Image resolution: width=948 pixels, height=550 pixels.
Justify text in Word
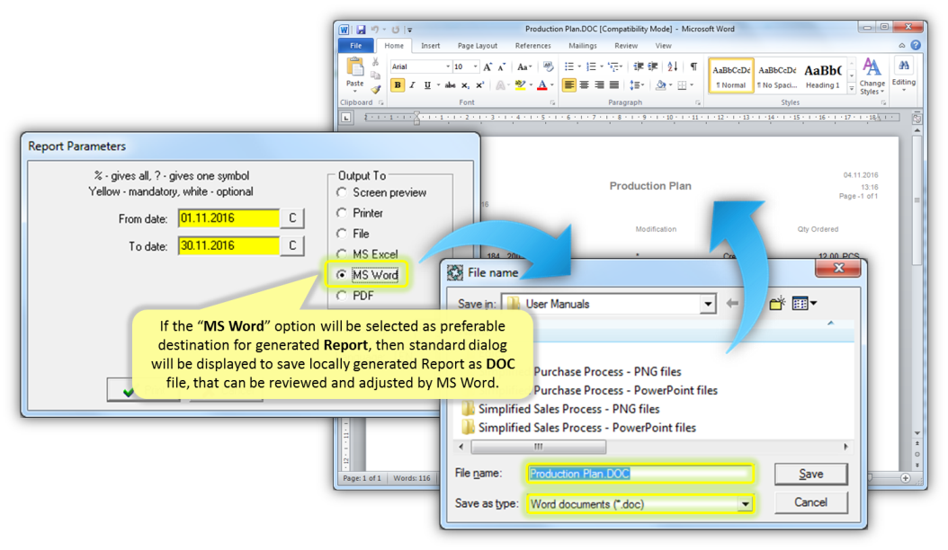click(614, 85)
